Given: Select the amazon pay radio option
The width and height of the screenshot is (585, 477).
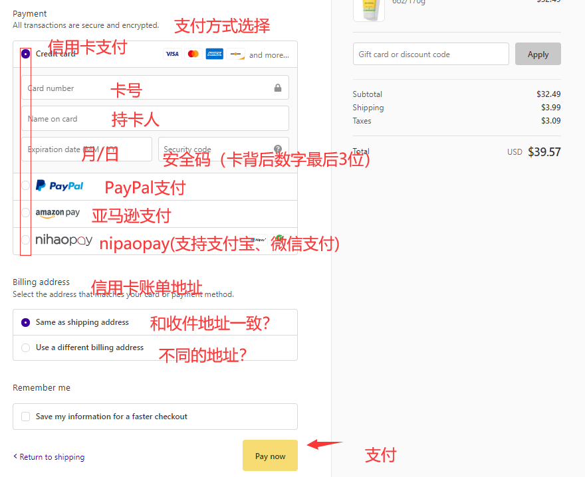Looking at the screenshot, I should 25,213.
